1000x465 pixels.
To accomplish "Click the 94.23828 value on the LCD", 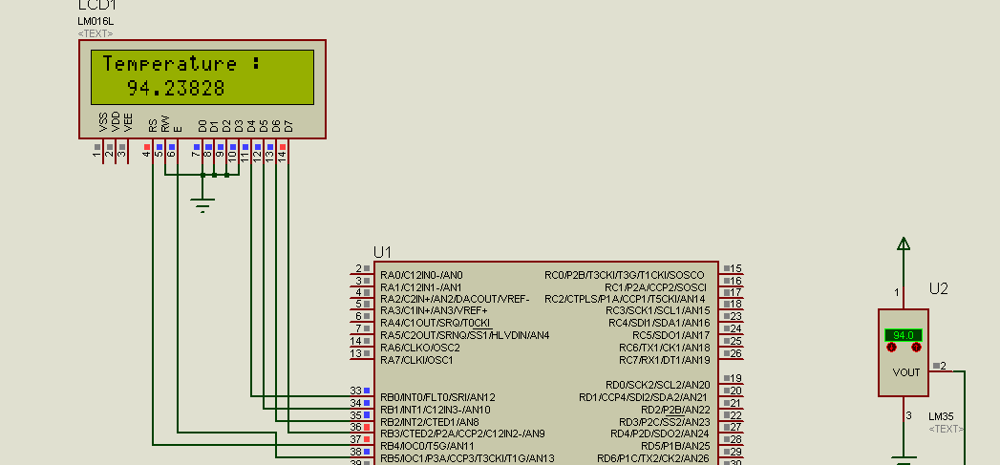I will tap(176, 88).
